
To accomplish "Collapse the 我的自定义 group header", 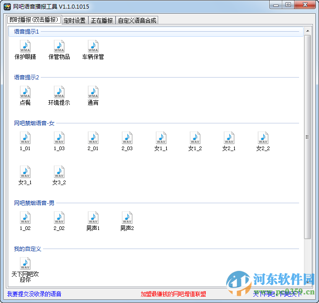I will [x=156, y=249].
